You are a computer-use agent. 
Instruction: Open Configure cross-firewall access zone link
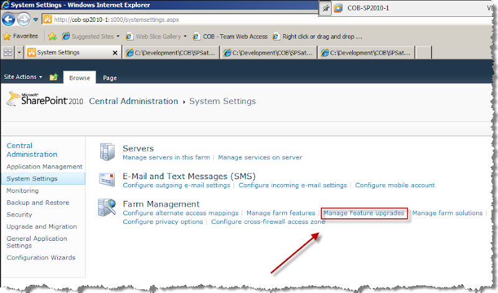tap(268, 221)
